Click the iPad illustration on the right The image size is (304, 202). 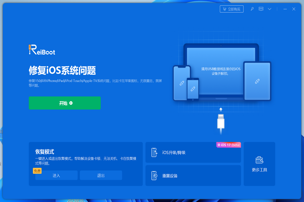coord(257,81)
